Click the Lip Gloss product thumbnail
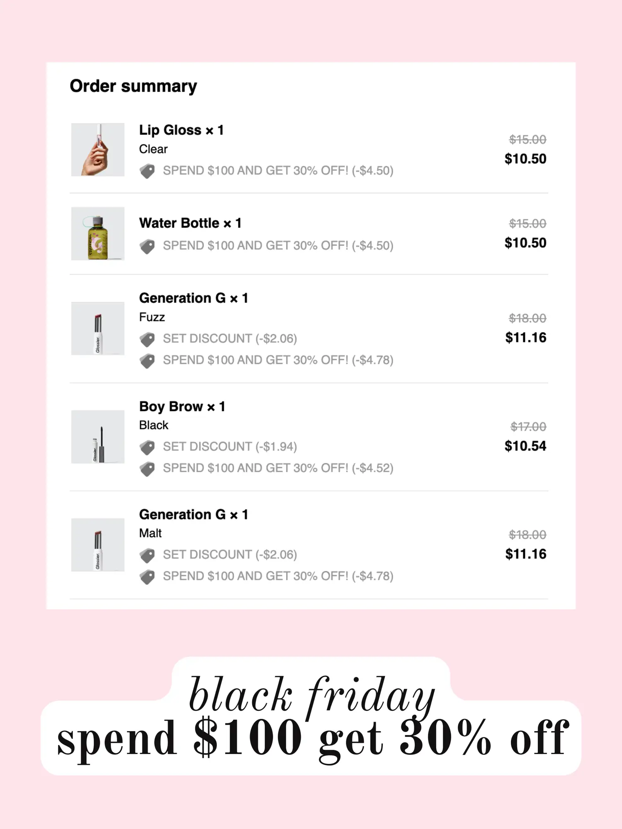 tap(98, 150)
